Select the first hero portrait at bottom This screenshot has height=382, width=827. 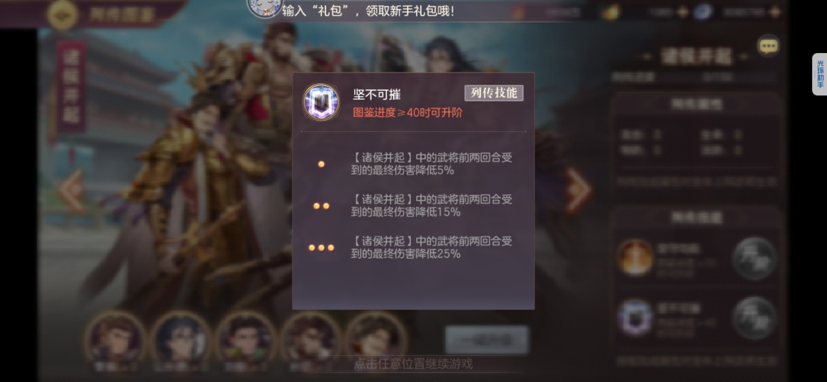115,340
